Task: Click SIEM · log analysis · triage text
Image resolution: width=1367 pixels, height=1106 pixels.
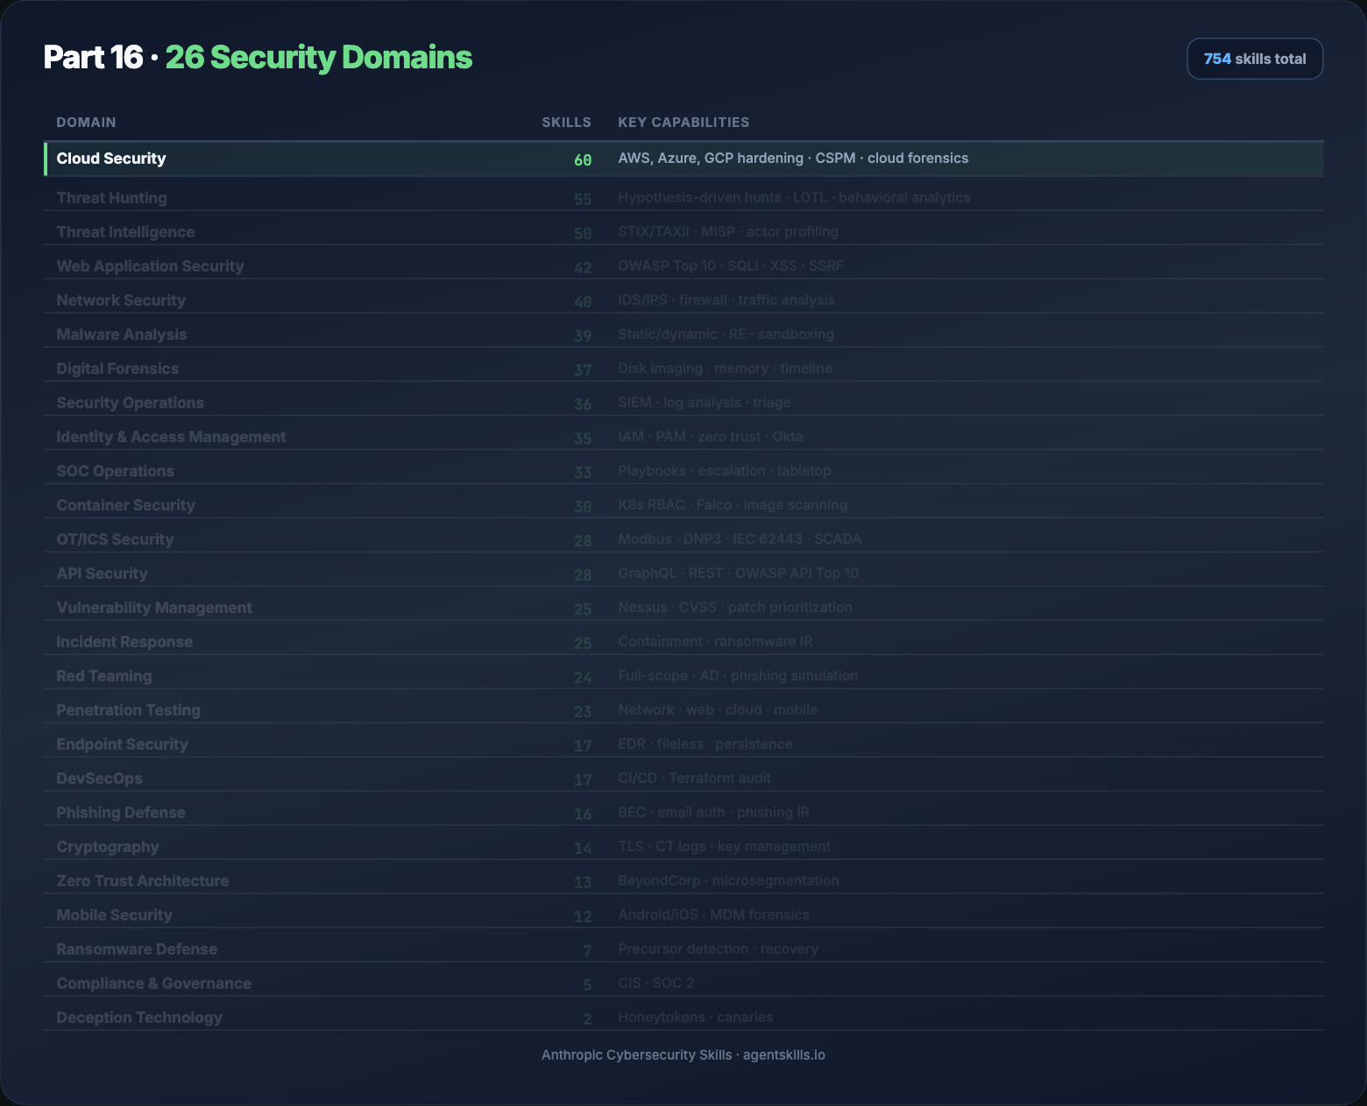Action: click(705, 403)
